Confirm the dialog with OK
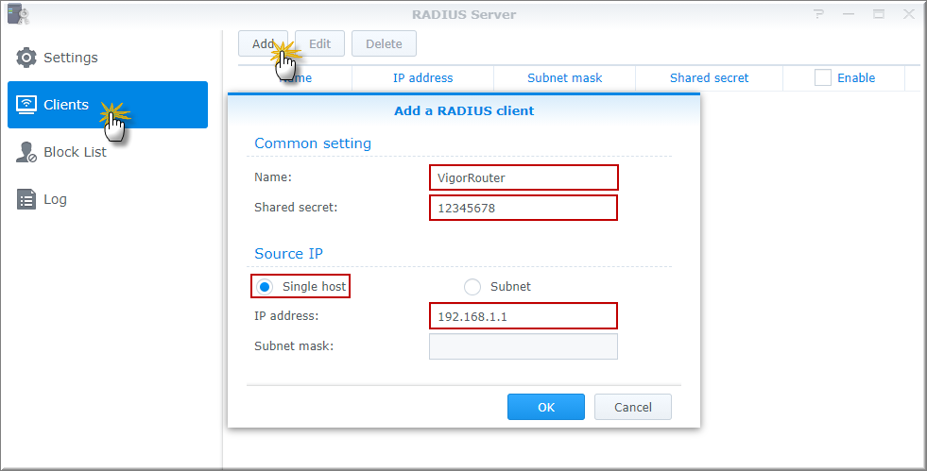 (546, 407)
